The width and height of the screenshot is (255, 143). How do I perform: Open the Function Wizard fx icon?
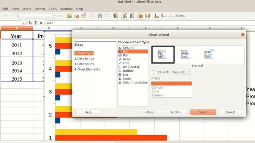click(30, 23)
